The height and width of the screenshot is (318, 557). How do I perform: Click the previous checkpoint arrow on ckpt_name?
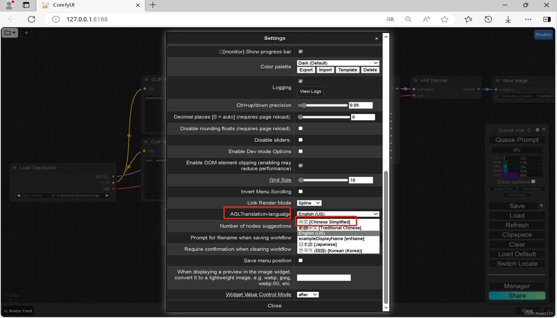click(x=18, y=195)
